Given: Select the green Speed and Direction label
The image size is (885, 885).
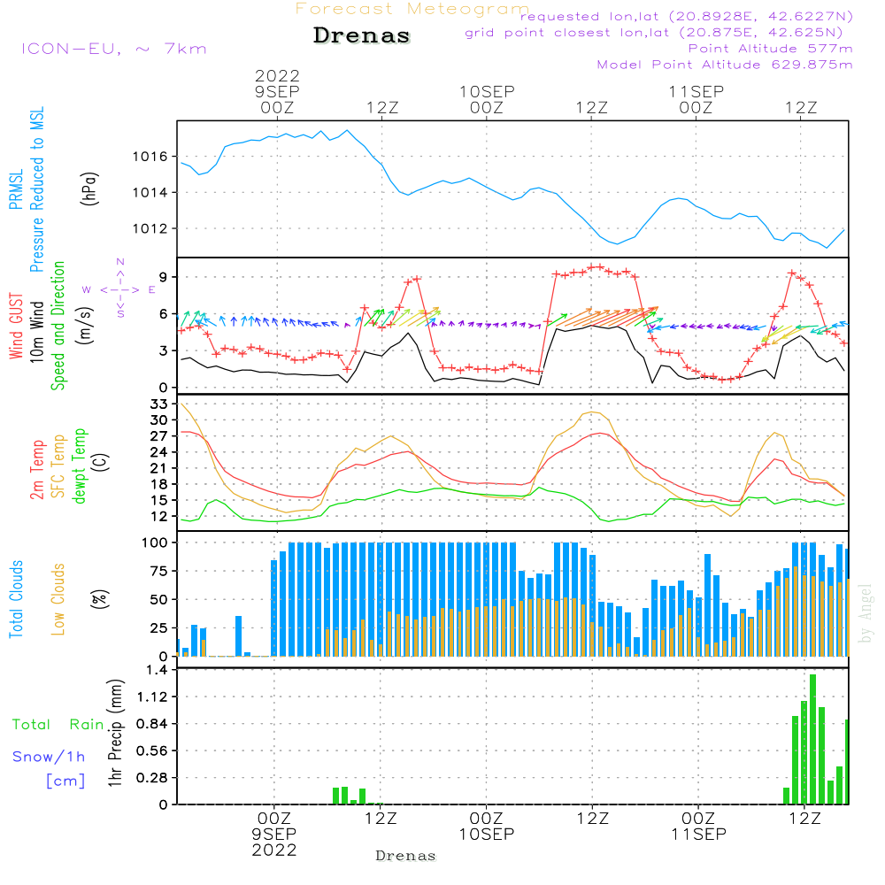Looking at the screenshot, I should pos(59,324).
